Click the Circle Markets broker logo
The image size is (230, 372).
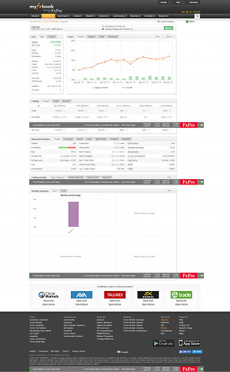pos(48,295)
